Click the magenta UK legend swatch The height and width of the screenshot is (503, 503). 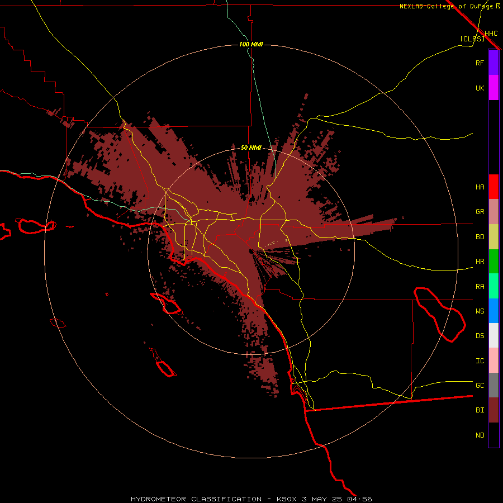493,88
